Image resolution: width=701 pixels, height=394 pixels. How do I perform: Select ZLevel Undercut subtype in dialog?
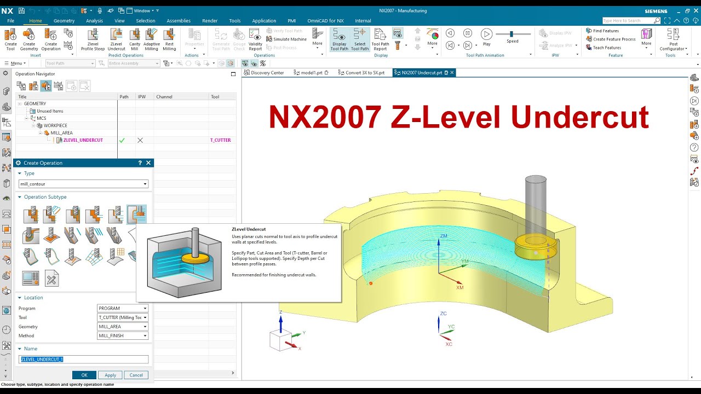tap(137, 214)
